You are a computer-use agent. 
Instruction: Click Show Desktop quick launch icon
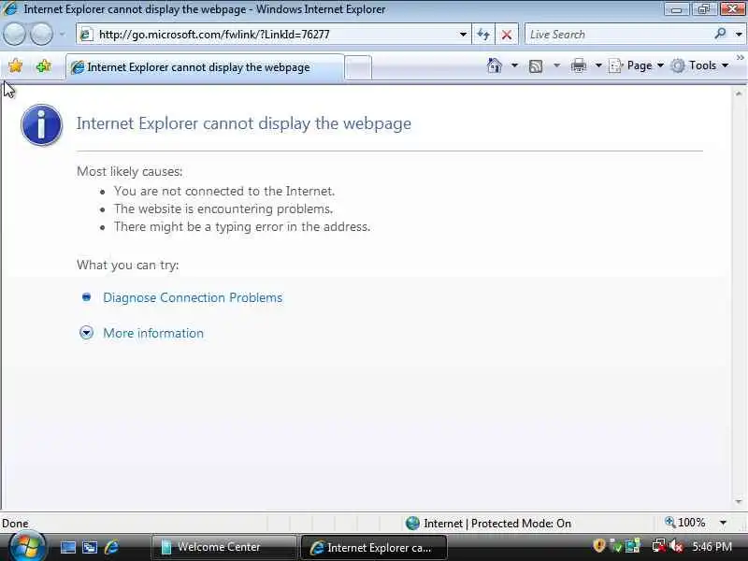(x=67, y=547)
